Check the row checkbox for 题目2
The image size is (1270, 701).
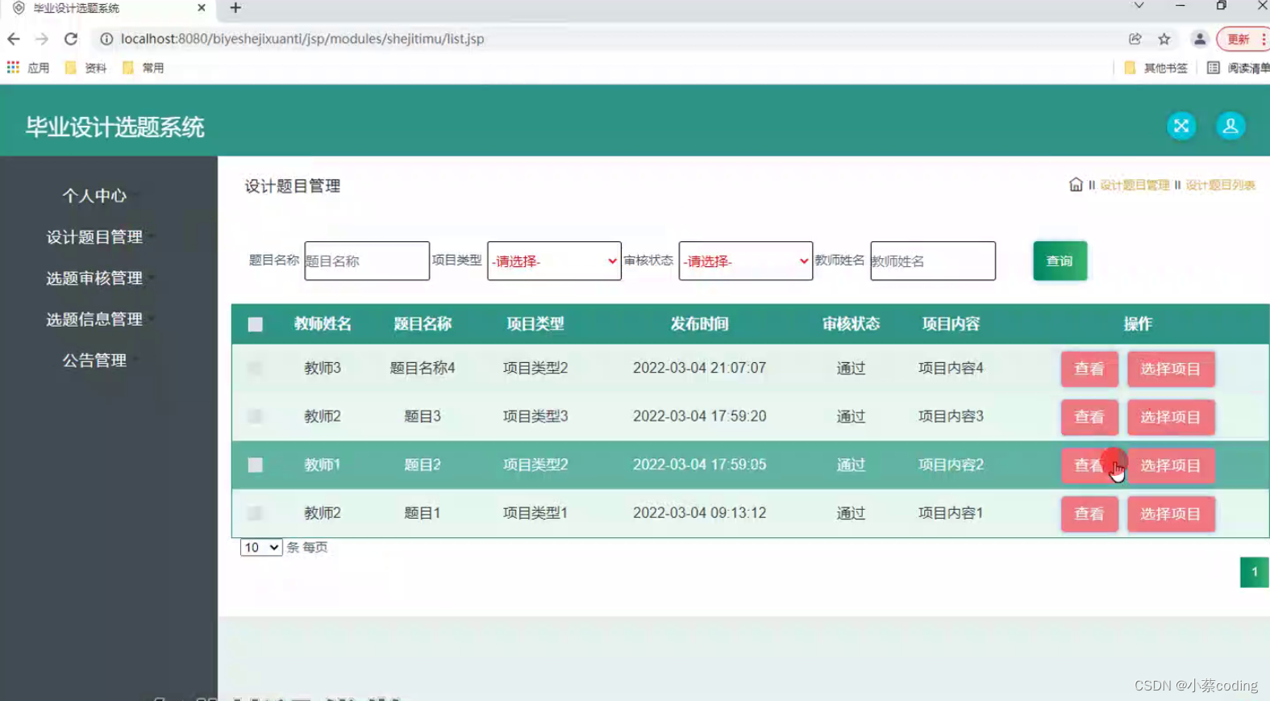pos(256,465)
